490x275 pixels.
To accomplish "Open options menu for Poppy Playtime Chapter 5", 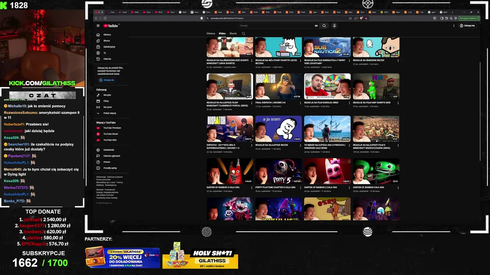I will [301, 188].
